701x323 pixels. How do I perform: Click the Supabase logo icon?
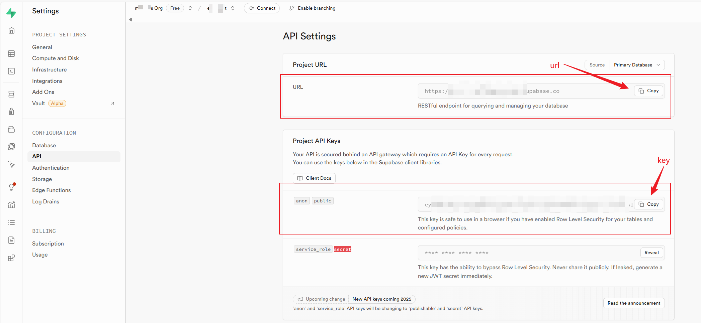click(x=11, y=13)
